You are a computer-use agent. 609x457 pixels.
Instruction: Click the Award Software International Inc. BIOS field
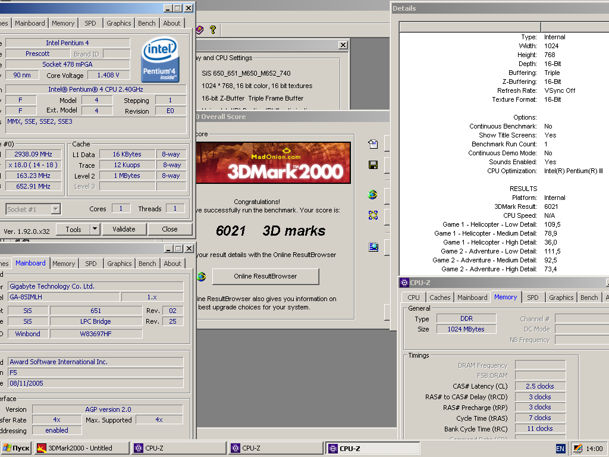tap(96, 362)
